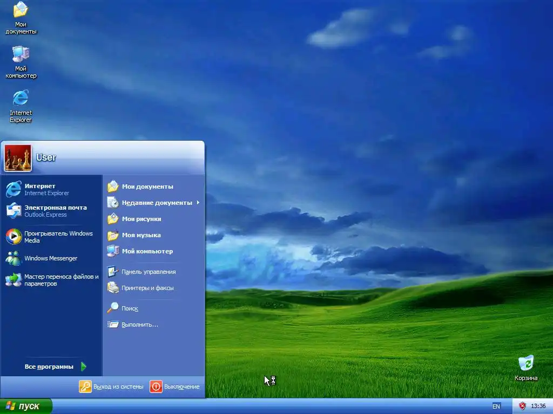Viewport: 553px width, 414px height.
Task: Click the Выполнить run icon
Action: tap(113, 324)
